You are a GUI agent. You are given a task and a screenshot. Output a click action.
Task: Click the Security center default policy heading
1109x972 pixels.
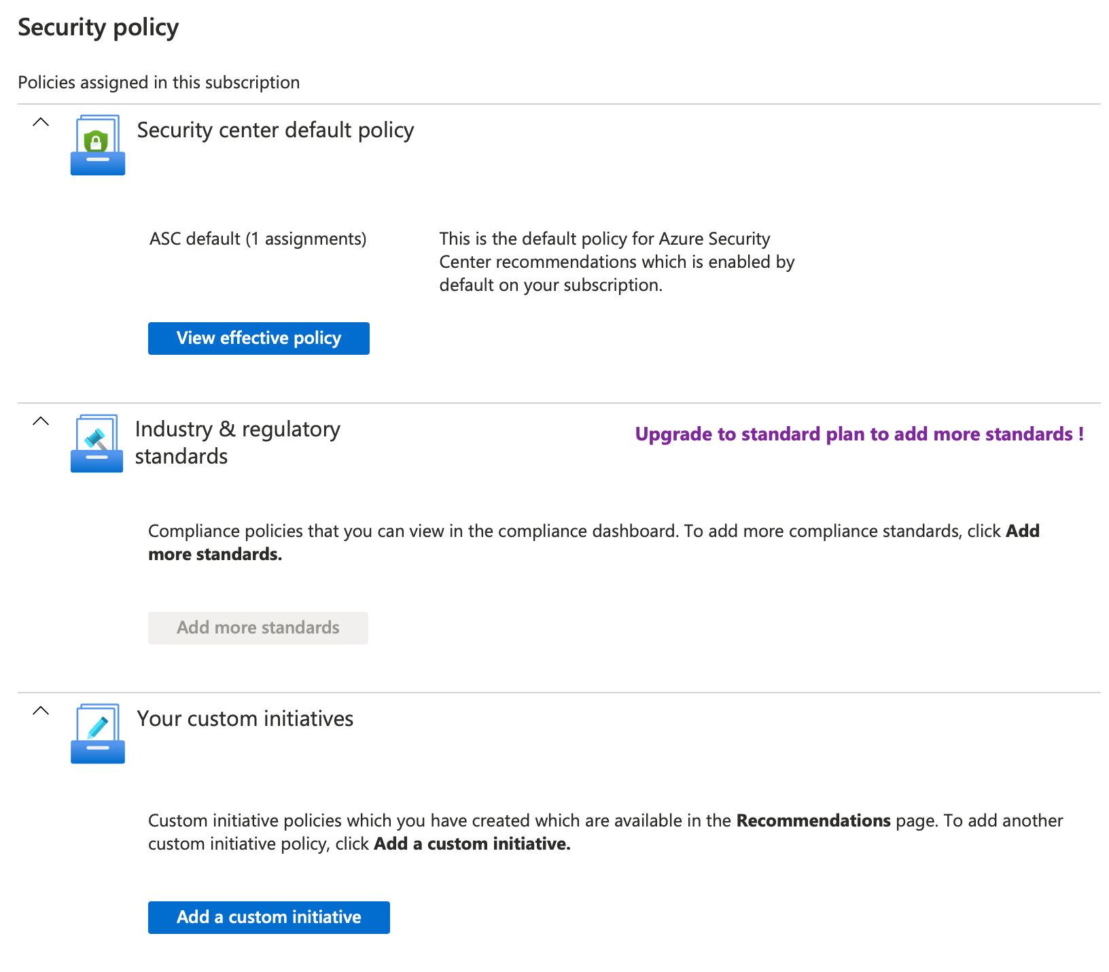(275, 130)
